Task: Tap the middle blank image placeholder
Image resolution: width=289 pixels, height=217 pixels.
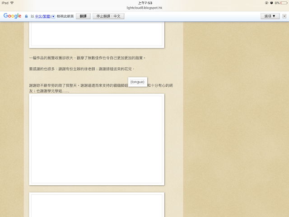Action: coord(97,140)
